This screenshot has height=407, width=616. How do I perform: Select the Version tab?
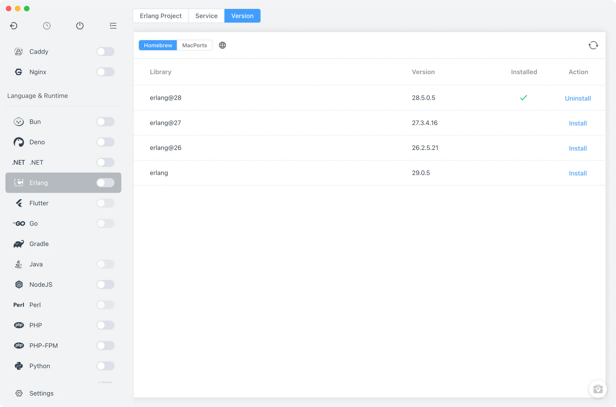242,16
